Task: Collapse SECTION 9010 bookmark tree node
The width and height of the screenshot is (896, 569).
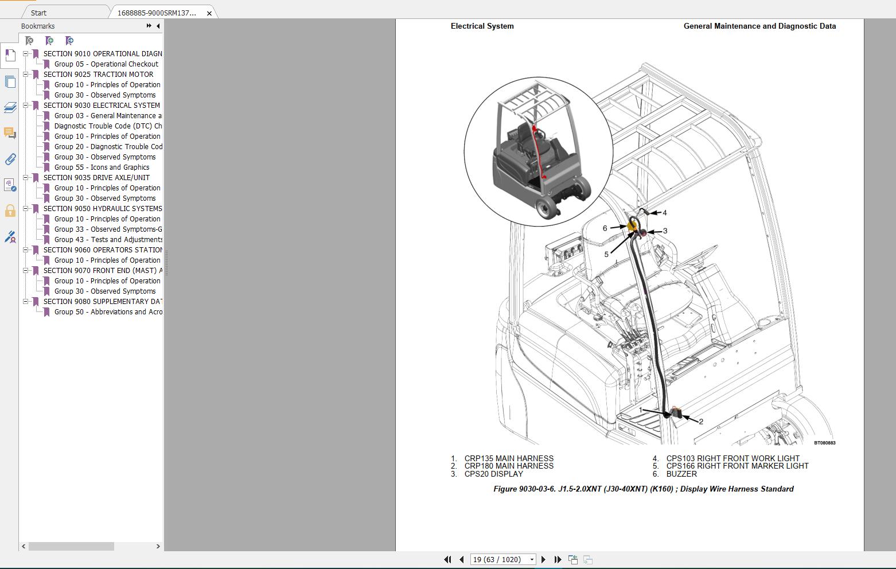Action: (x=26, y=54)
